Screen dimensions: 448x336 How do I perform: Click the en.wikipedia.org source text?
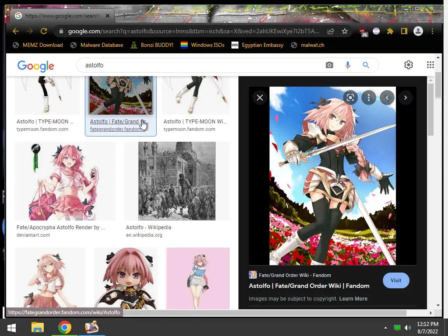[144, 235]
